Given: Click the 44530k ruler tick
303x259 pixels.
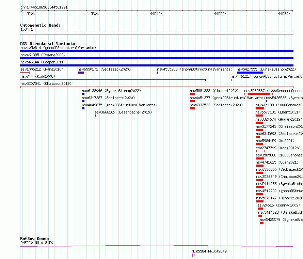Looking at the screenshot, I should click(x=93, y=14).
